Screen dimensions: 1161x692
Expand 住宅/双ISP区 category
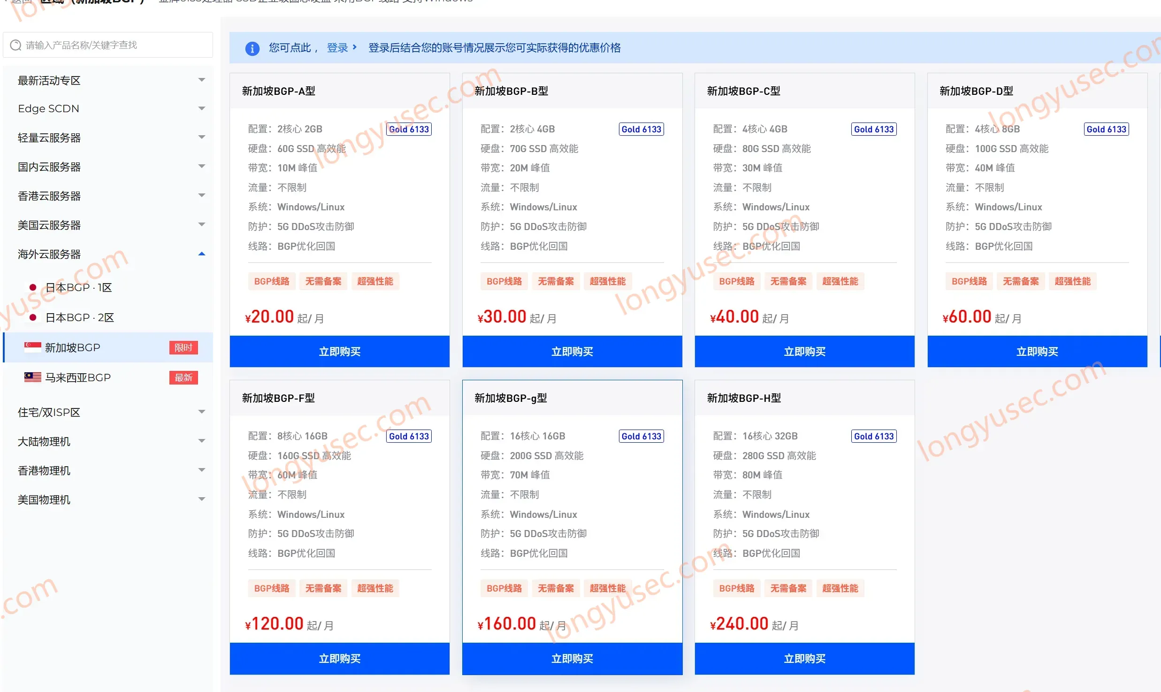coord(108,412)
